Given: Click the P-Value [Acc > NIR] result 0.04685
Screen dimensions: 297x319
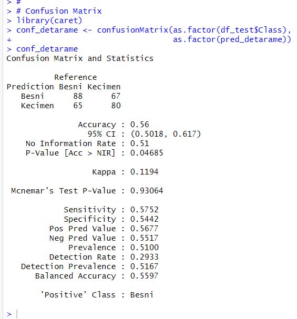Looking at the screenshot, I should [x=147, y=153].
